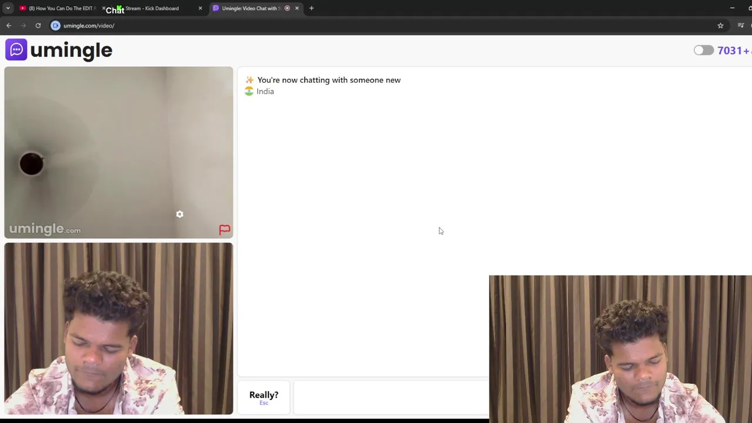This screenshot has height=423, width=752.
Task: Close the Kick Dashboard tab
Action: pos(200,8)
